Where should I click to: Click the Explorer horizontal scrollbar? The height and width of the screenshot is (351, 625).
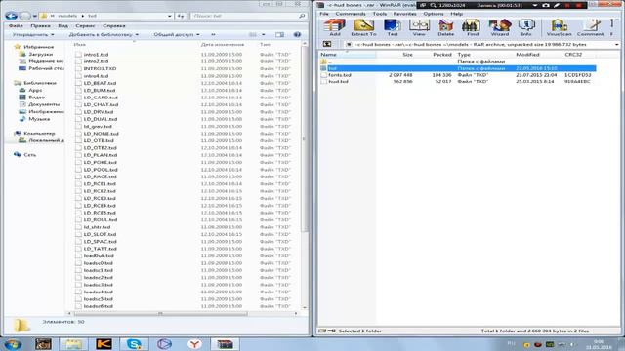(x=159, y=314)
